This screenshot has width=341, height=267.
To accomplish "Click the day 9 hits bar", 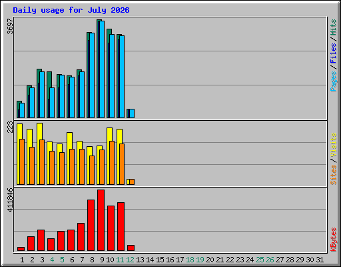I will coord(98,69).
